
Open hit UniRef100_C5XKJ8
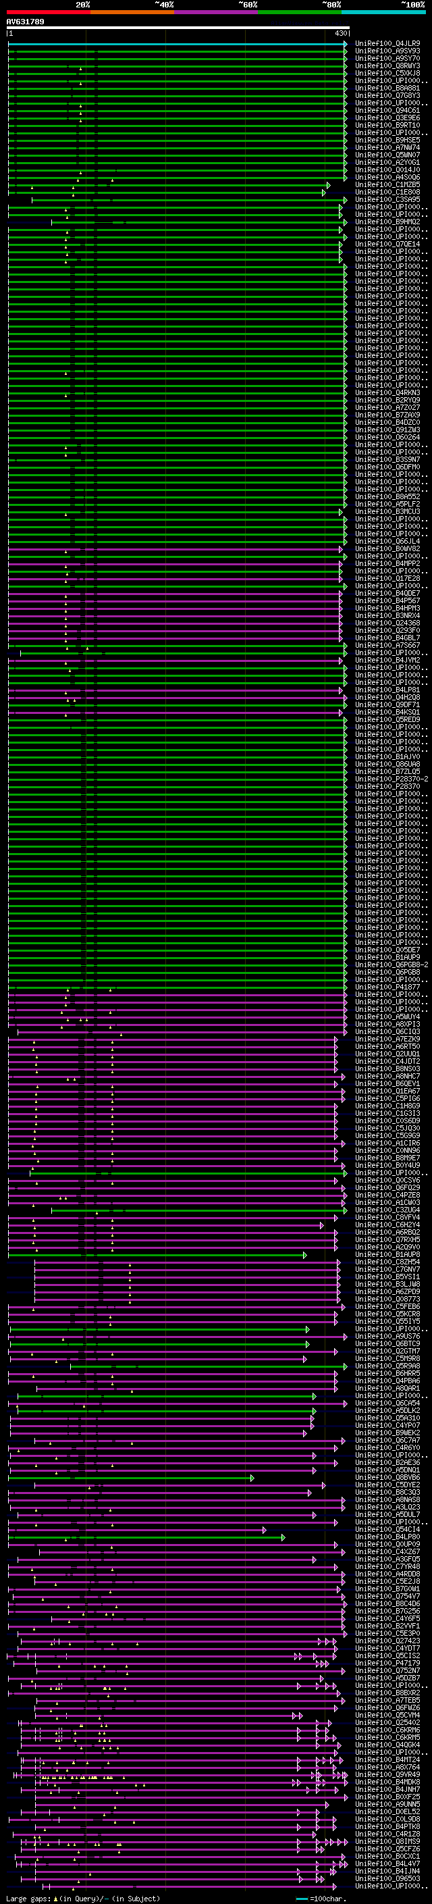[387, 73]
